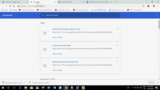Viewport: 160px width, 90px height.
Task: Open Mail app from taskbar
Action: [x=37, y=88]
